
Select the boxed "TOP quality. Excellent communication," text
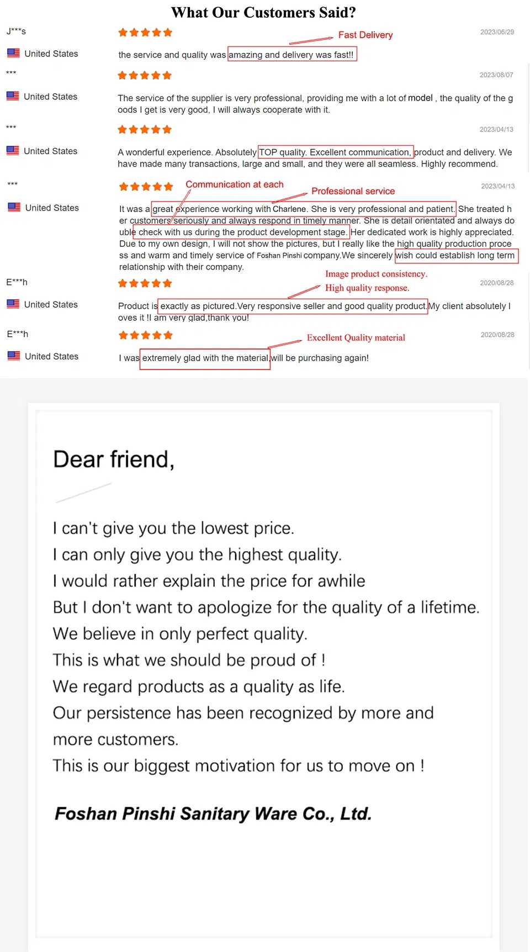(335, 152)
